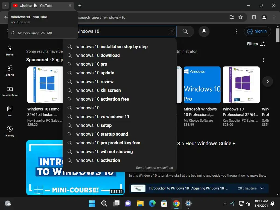The width and height of the screenshot is (280, 210).
Task: Open Windows 10 Professional 32/64 listing title
Action: (x=240, y=112)
